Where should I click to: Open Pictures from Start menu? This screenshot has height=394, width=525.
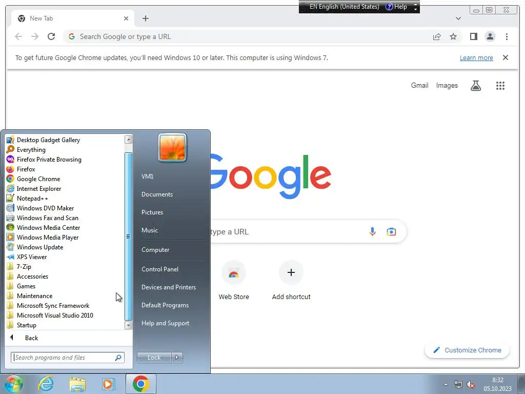pos(152,212)
